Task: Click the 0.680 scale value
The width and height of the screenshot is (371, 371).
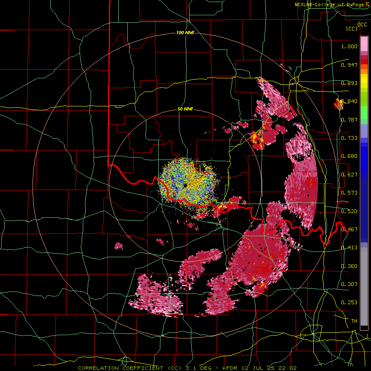Action: [x=349, y=156]
